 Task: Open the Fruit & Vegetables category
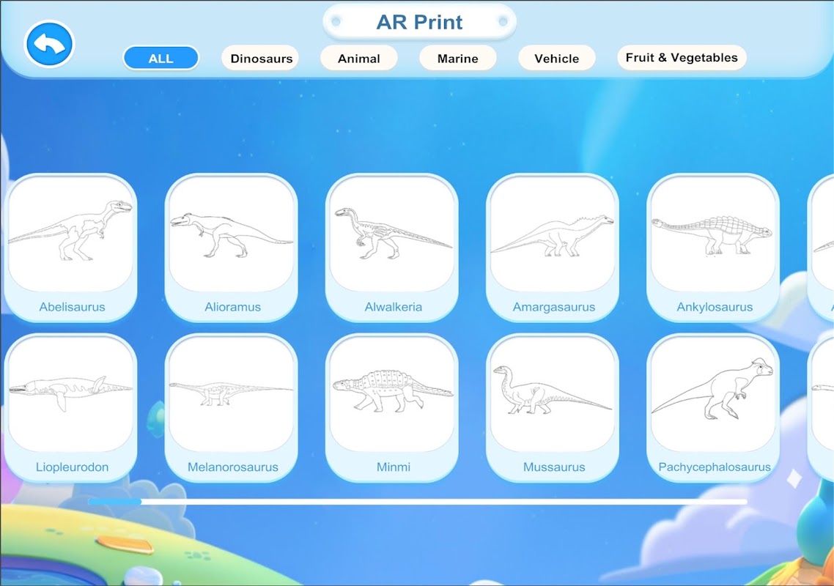[x=682, y=58]
